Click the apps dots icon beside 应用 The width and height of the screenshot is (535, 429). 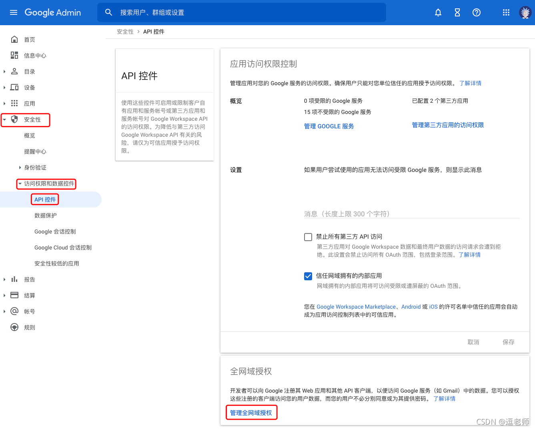14,103
